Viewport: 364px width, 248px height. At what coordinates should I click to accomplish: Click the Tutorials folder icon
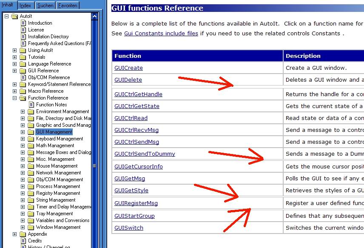23,57
